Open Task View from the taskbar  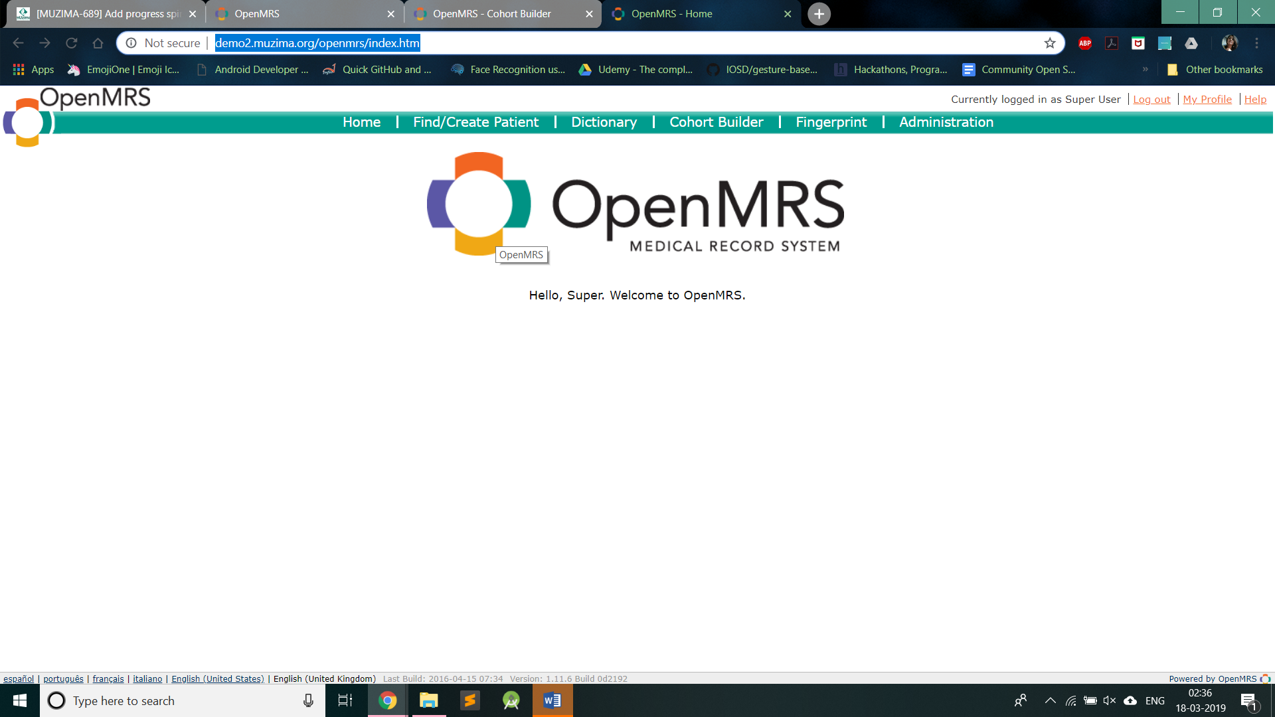[x=345, y=700]
